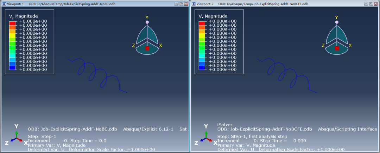Click the red legend swatch in Viewport 1

(12, 23)
